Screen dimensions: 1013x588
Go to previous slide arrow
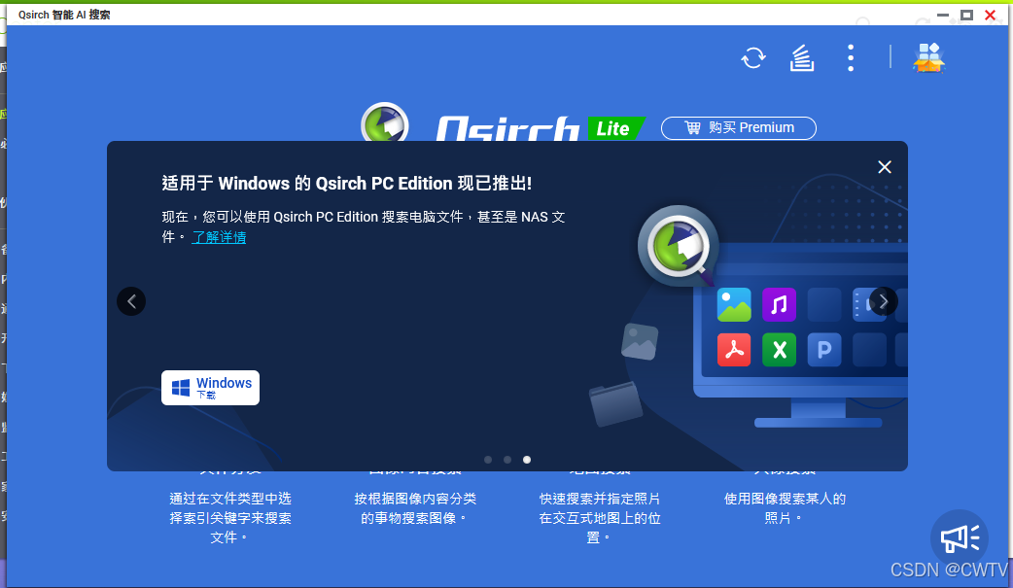pos(131,301)
